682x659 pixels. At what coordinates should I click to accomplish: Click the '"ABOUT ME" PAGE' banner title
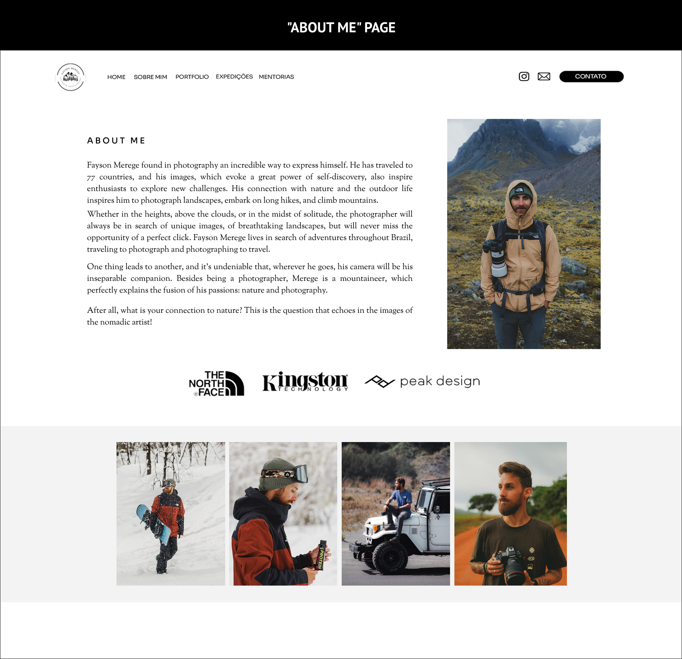pyautogui.click(x=341, y=27)
